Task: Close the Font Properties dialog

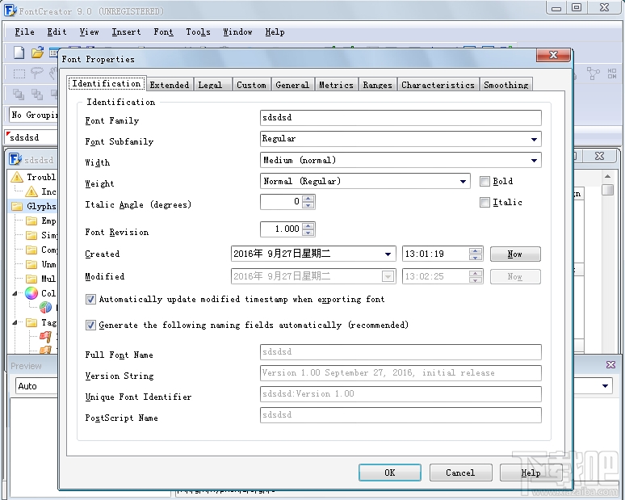Action: pyautogui.click(x=553, y=55)
